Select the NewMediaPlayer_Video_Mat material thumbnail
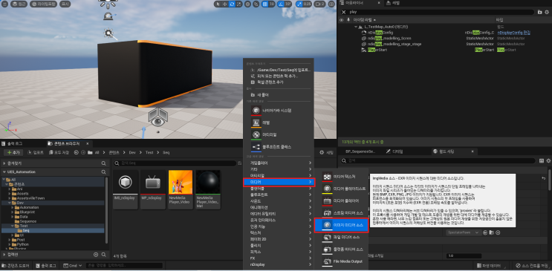 [208, 189]
